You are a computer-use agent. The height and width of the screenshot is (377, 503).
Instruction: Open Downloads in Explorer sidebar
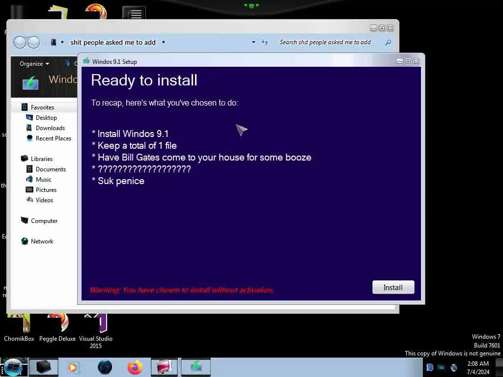[x=51, y=128]
